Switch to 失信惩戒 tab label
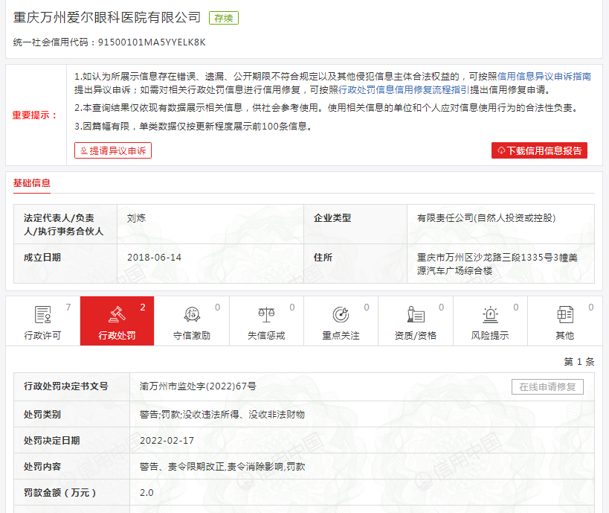This screenshot has width=609, height=513. 266,336
